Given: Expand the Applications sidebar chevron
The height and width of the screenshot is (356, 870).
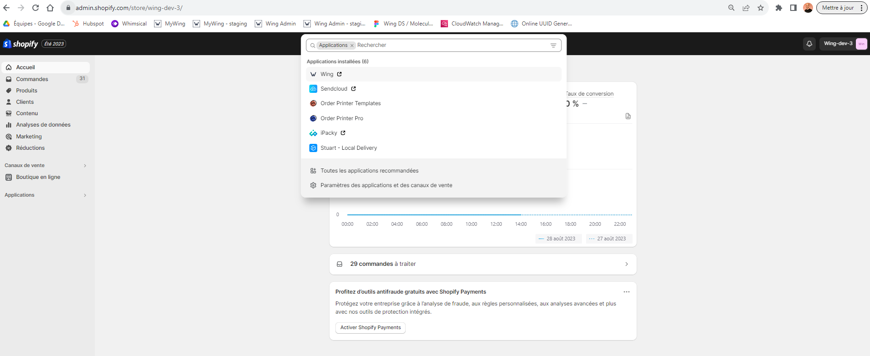Looking at the screenshot, I should 85,195.
